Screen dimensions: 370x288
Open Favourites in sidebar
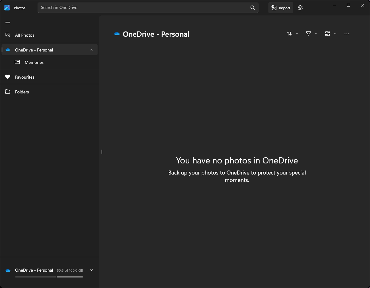(x=50, y=77)
